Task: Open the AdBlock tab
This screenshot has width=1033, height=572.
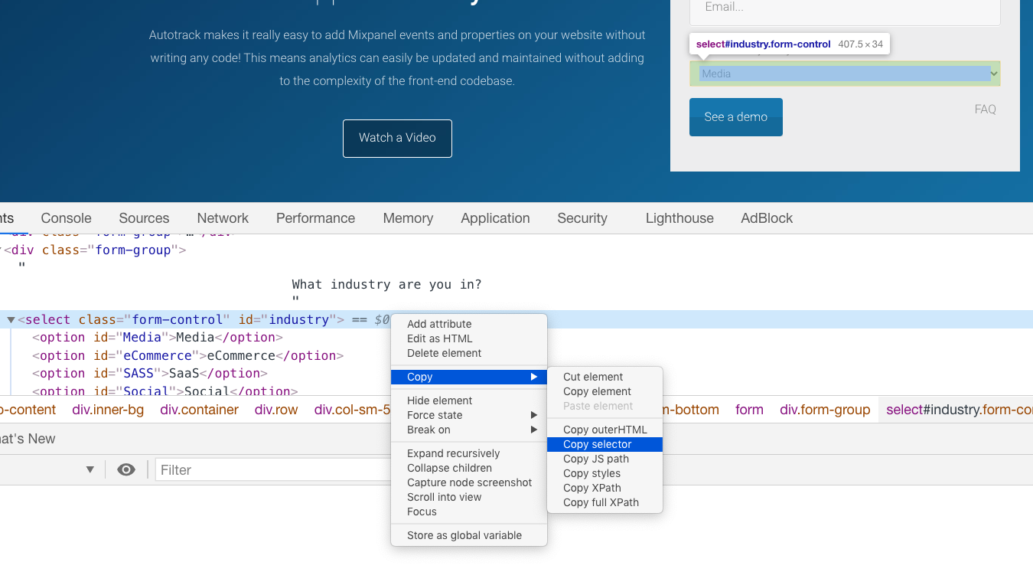Action: pos(767,218)
